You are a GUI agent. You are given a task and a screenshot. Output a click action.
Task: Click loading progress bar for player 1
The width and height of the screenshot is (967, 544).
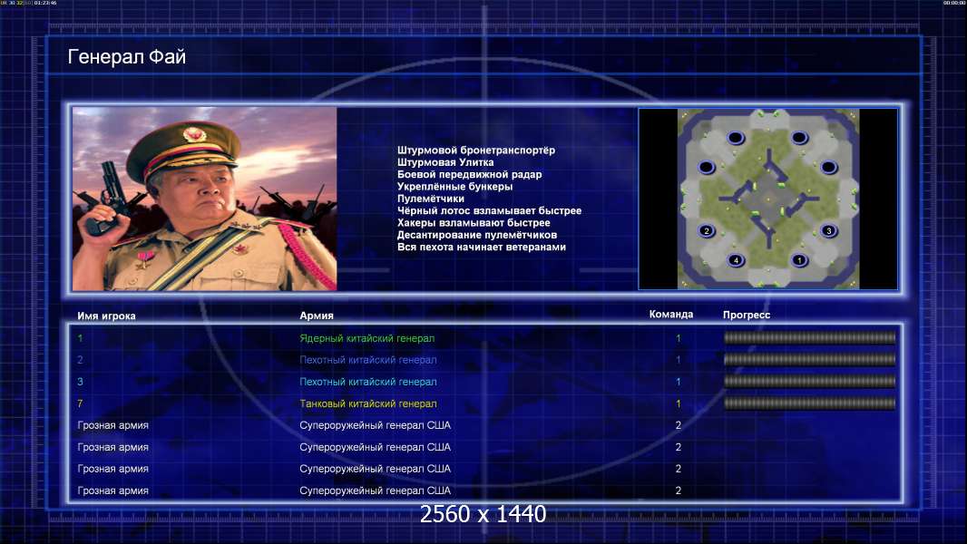click(809, 337)
